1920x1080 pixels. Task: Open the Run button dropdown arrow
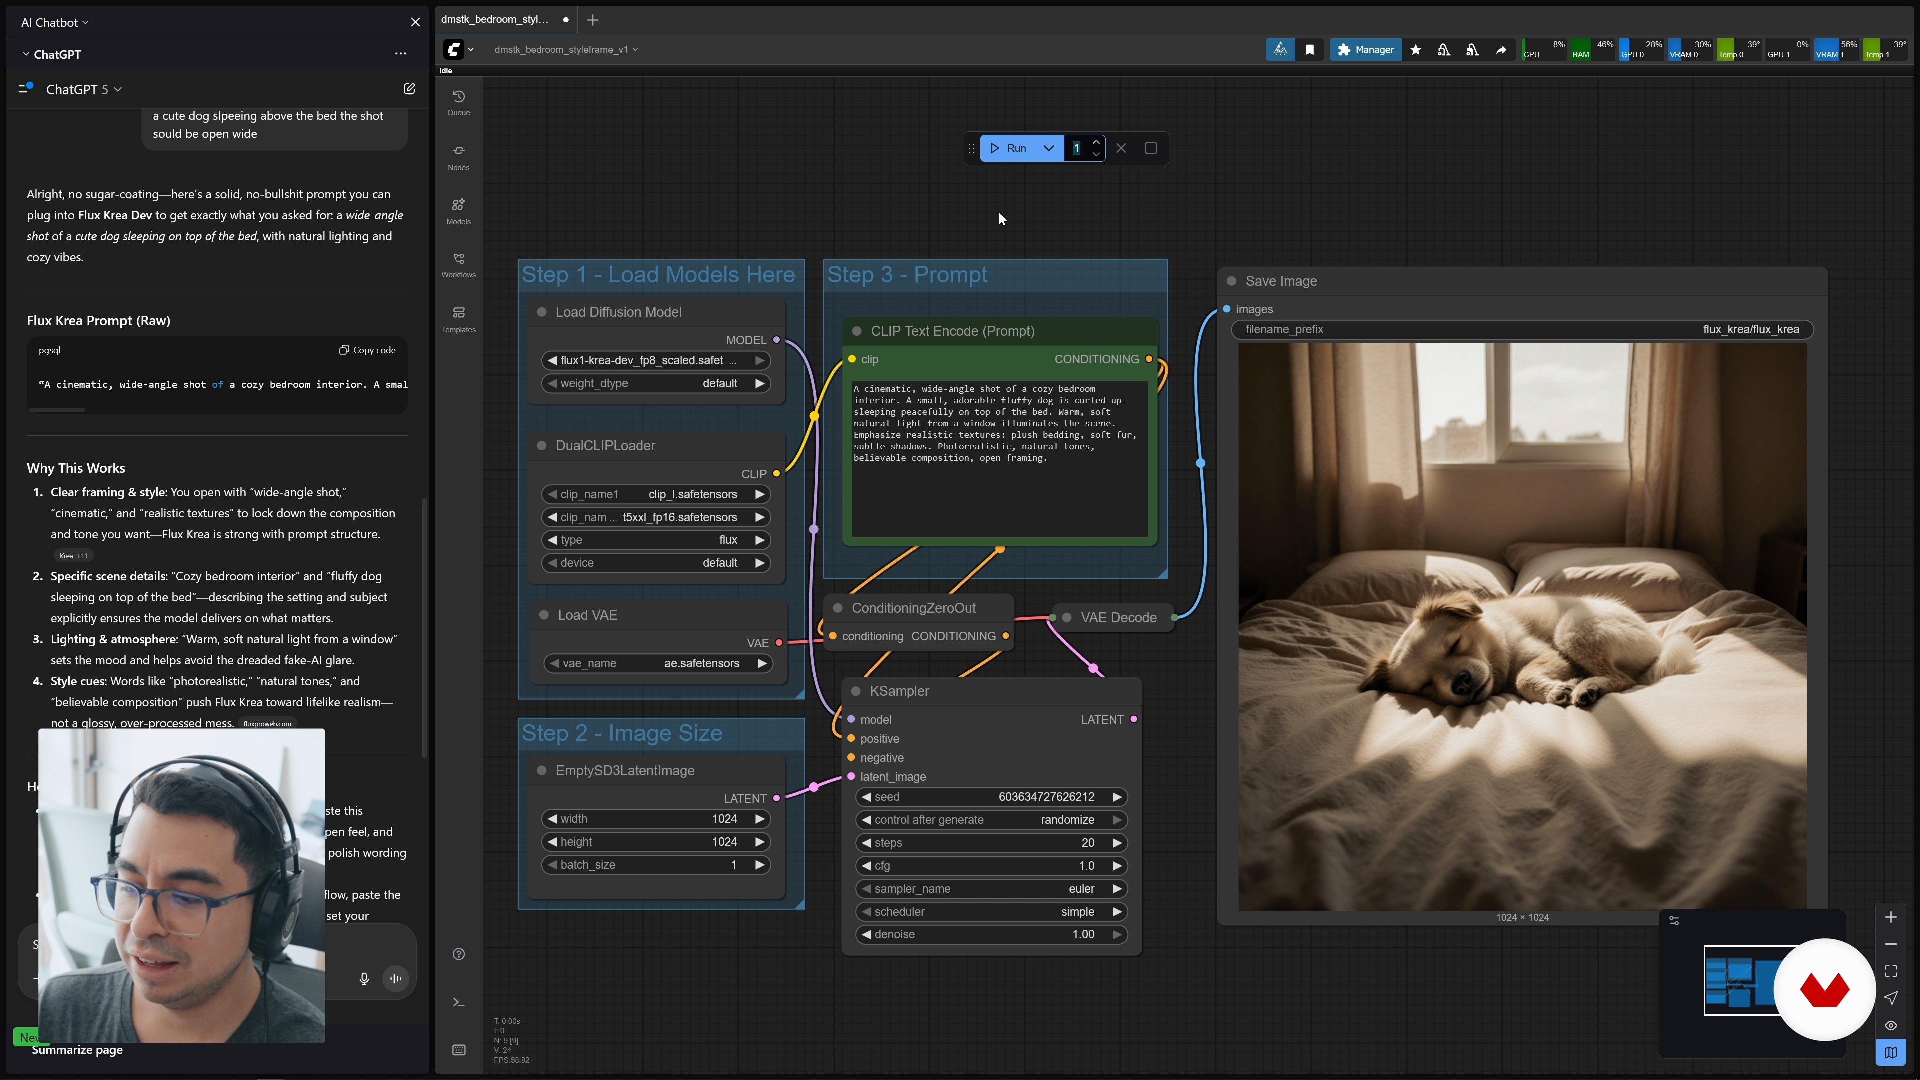click(x=1048, y=148)
